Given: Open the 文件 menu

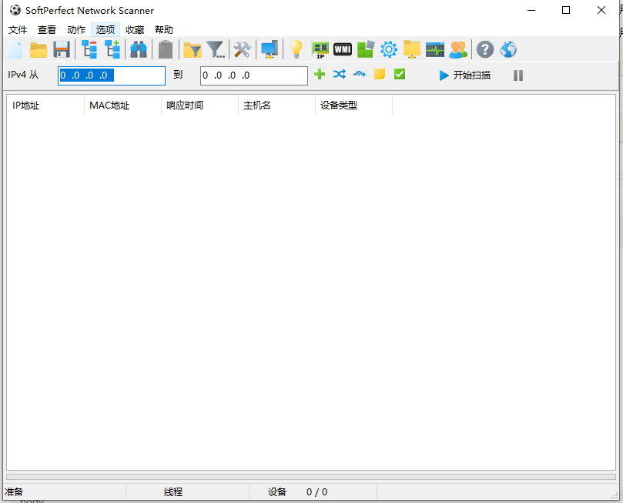Looking at the screenshot, I should pyautogui.click(x=18, y=30).
